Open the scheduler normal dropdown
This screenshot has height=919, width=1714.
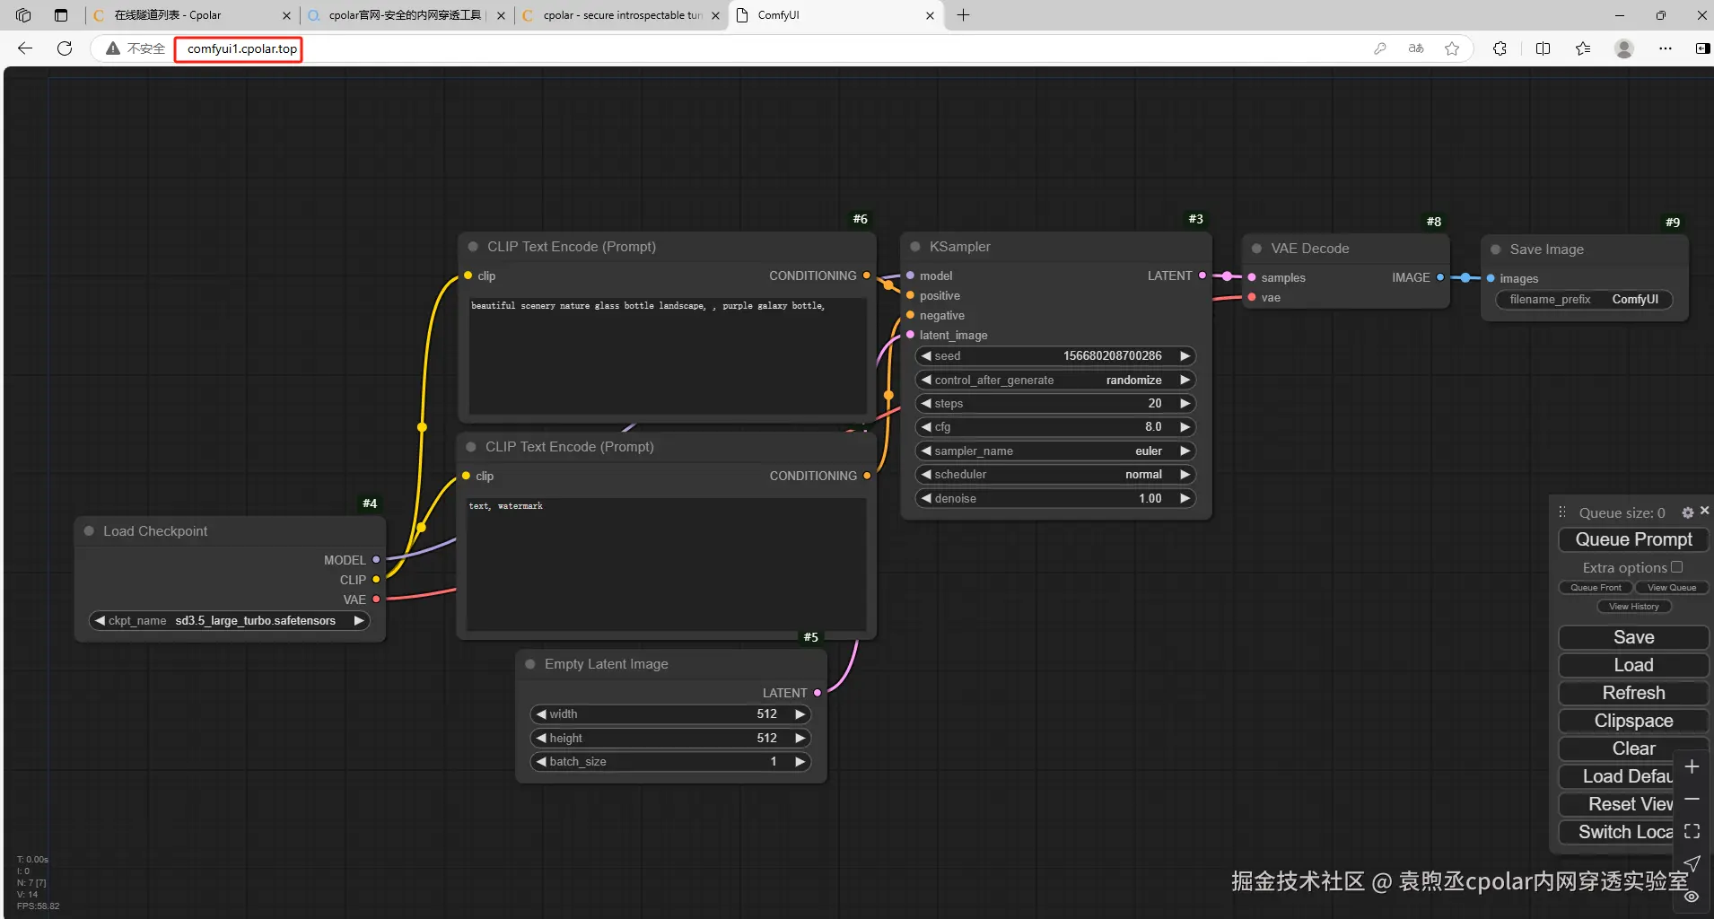pyautogui.click(x=1055, y=475)
